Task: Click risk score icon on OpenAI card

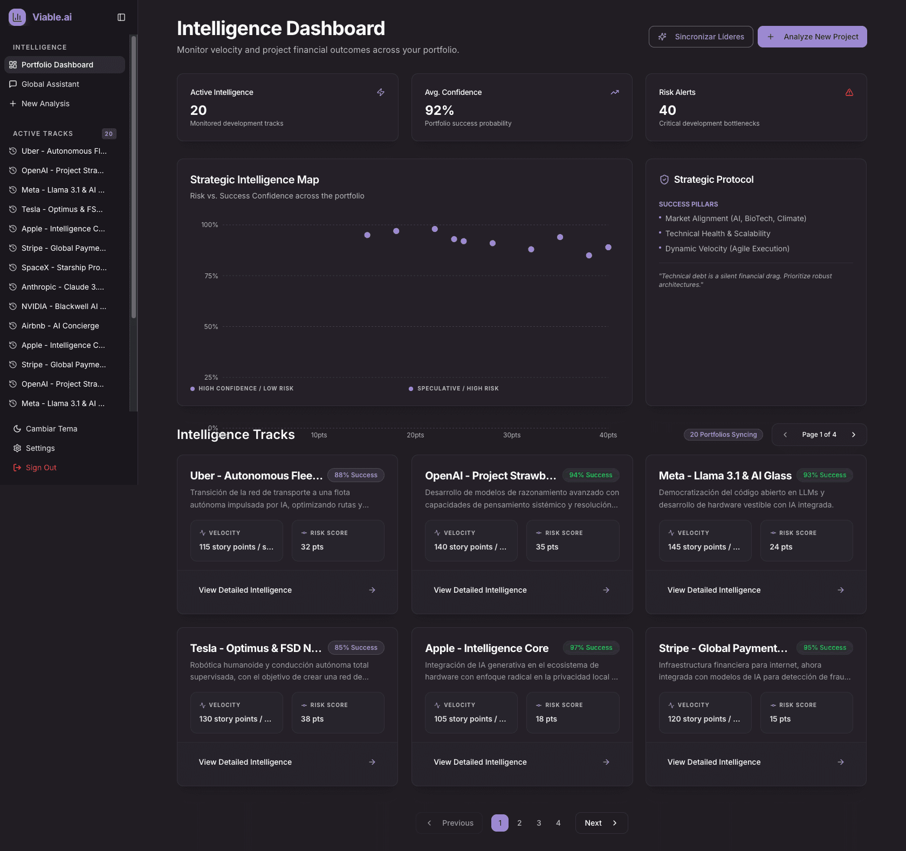Action: [x=539, y=533]
